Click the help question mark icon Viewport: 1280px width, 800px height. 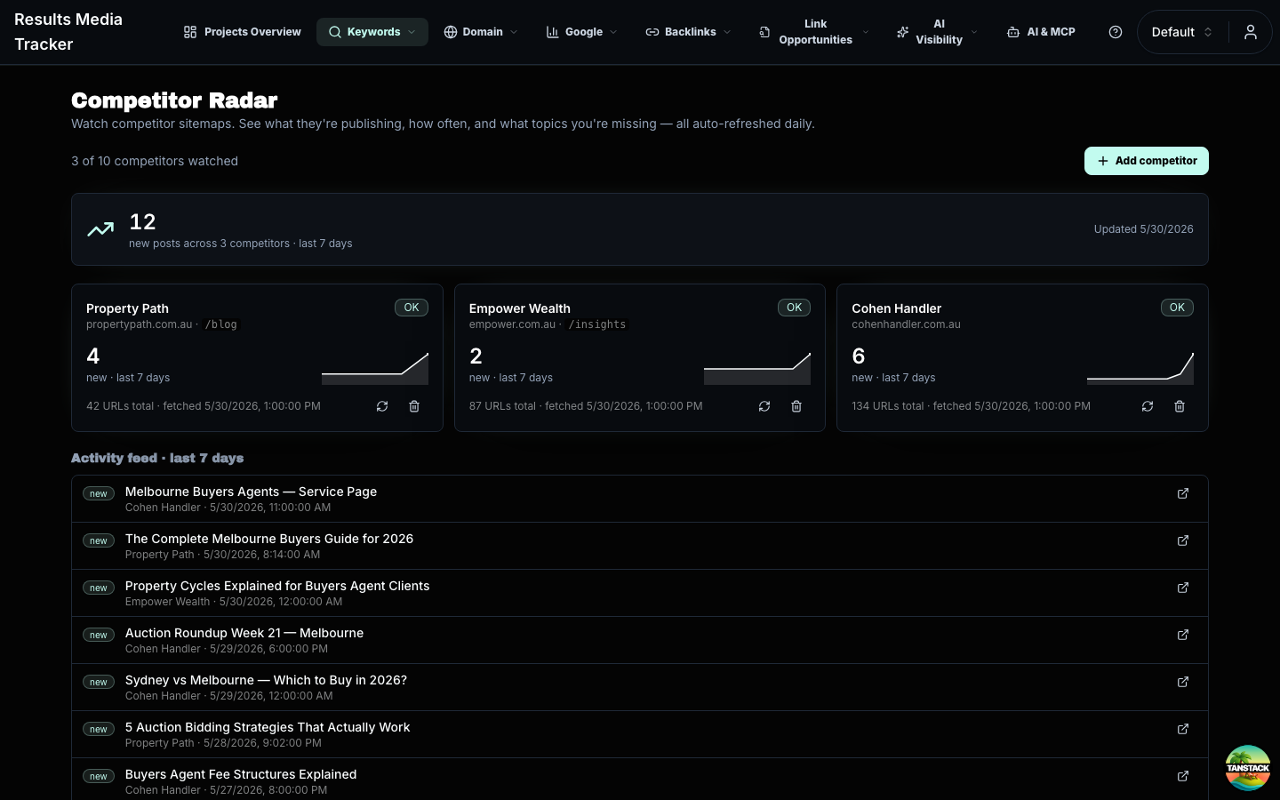pos(1116,32)
